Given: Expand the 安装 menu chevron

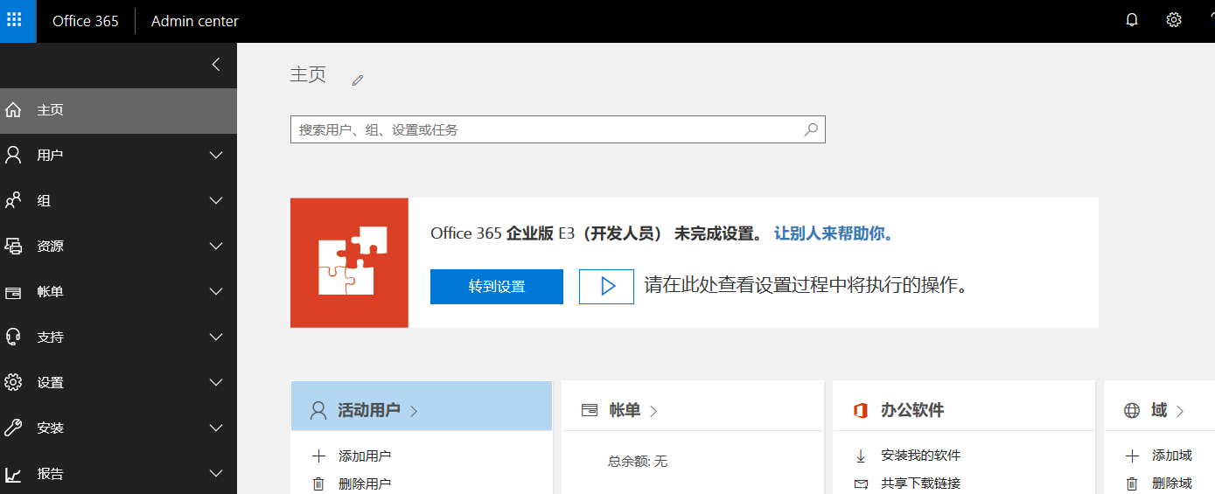Looking at the screenshot, I should (216, 428).
